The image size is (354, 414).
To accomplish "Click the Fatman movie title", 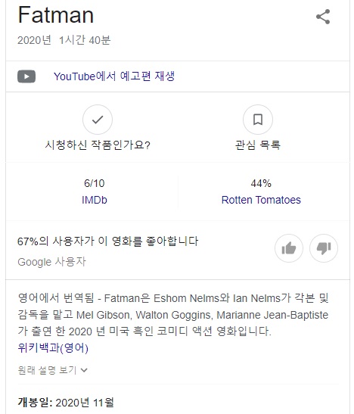I will (x=56, y=15).
